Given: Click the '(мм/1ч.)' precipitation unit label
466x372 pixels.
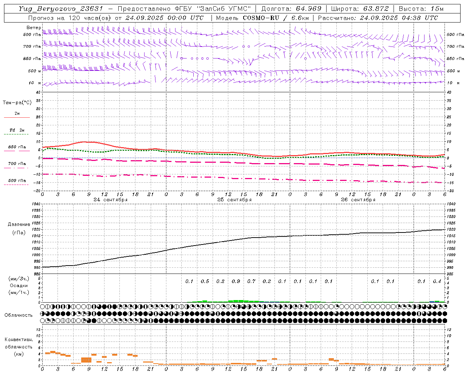Looking at the screenshot, I should (19, 292).
